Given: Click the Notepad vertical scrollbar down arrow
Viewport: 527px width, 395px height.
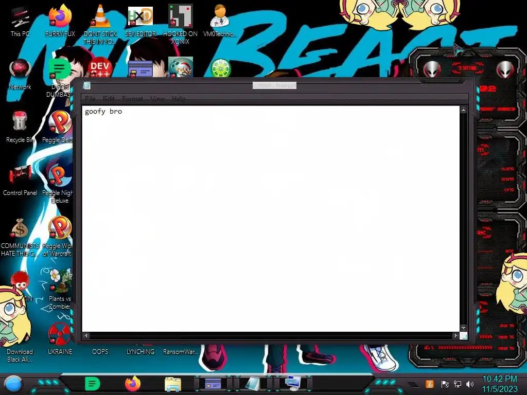Looking at the screenshot, I should [464, 328].
